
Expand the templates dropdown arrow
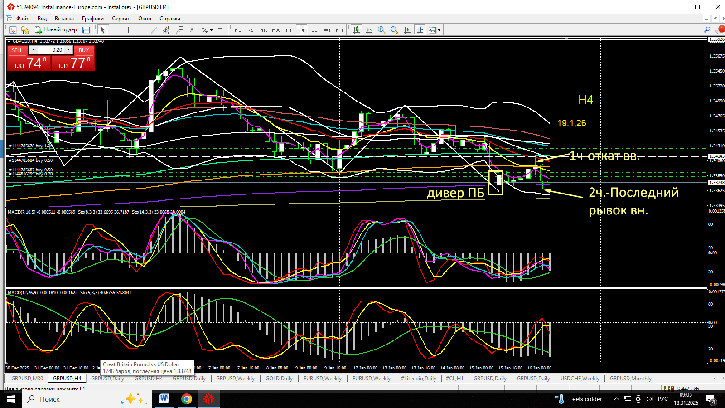[439, 30]
